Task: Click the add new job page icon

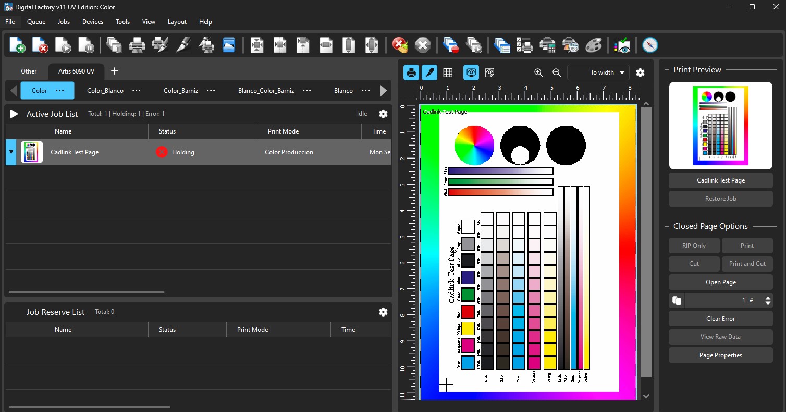Action: coord(17,45)
